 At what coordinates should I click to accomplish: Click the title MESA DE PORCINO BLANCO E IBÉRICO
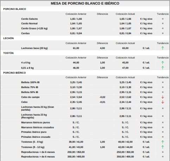click(85, 3)
